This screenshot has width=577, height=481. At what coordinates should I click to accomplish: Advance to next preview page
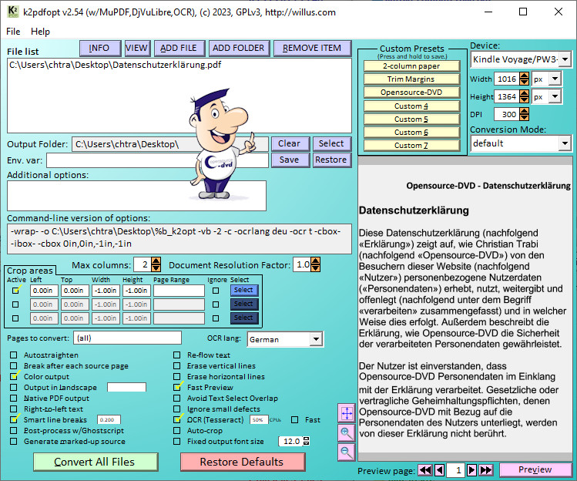tap(472, 469)
